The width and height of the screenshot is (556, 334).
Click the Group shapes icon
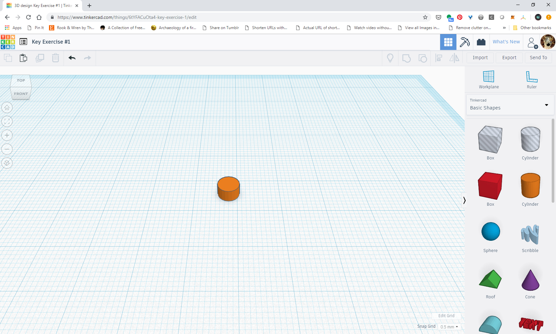point(406,58)
